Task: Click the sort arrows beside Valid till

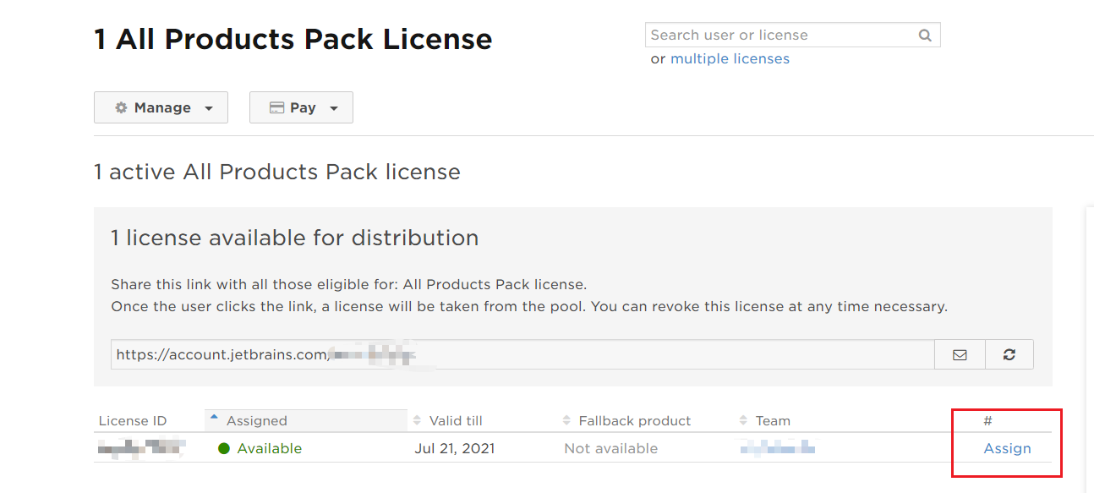Action: coord(417,421)
